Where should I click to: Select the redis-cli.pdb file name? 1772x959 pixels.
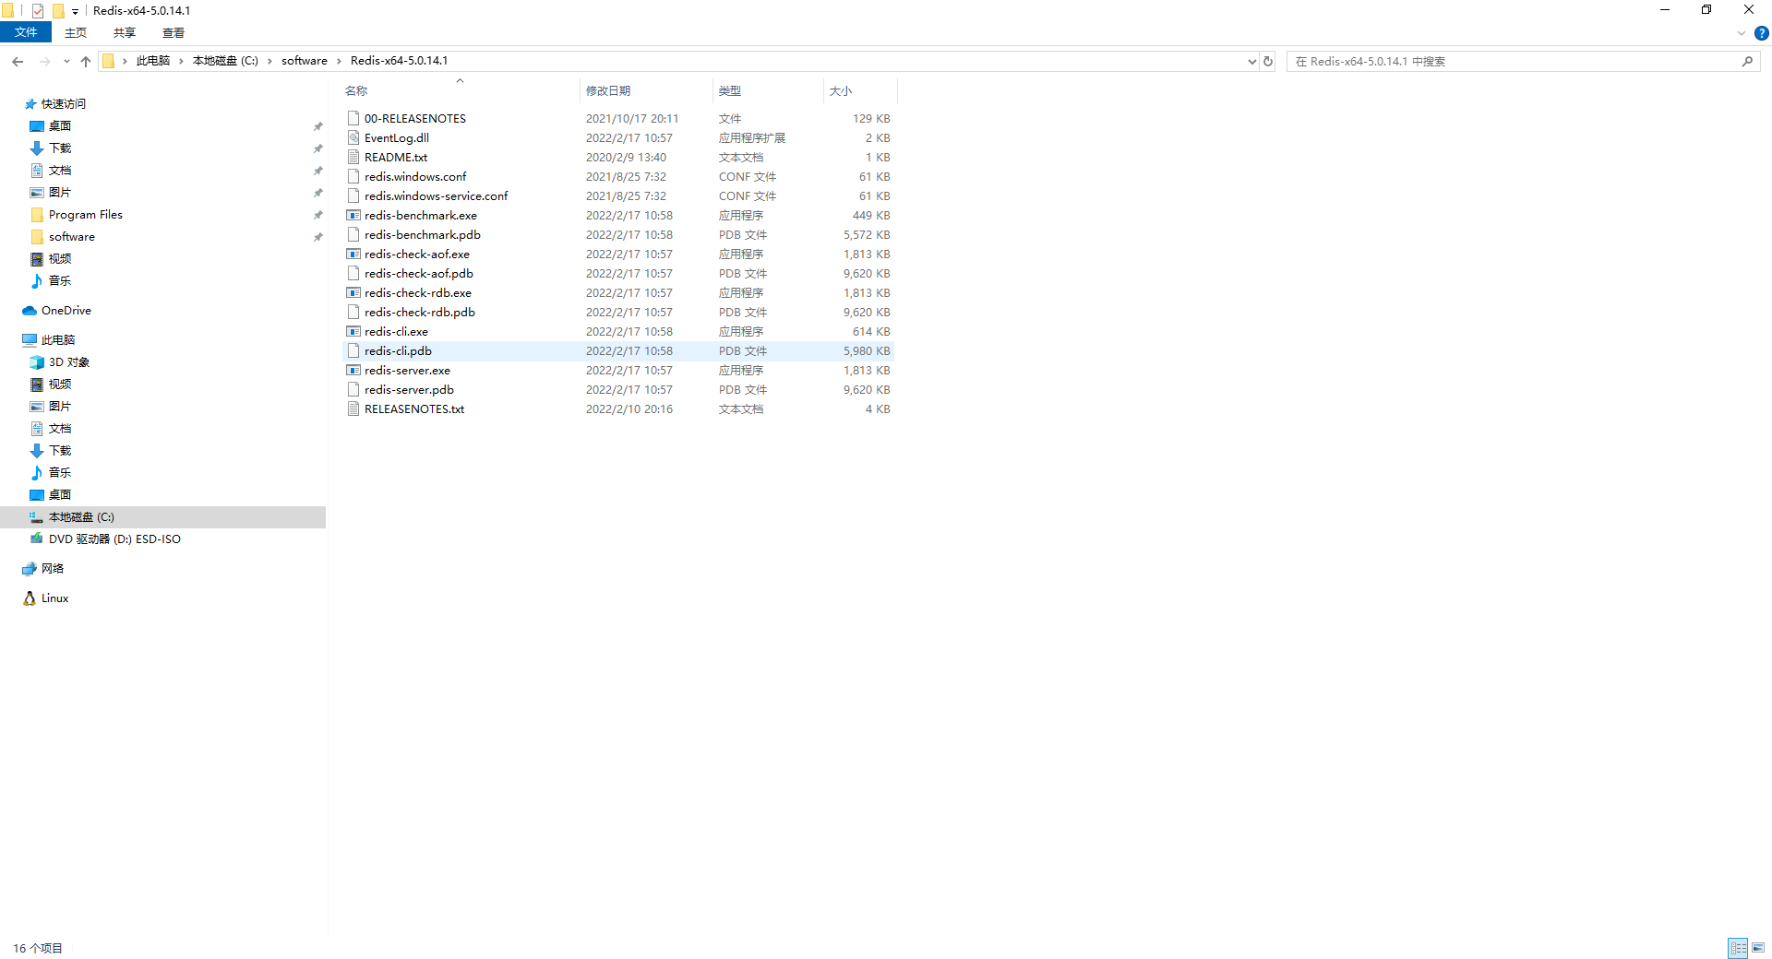pyautogui.click(x=398, y=351)
